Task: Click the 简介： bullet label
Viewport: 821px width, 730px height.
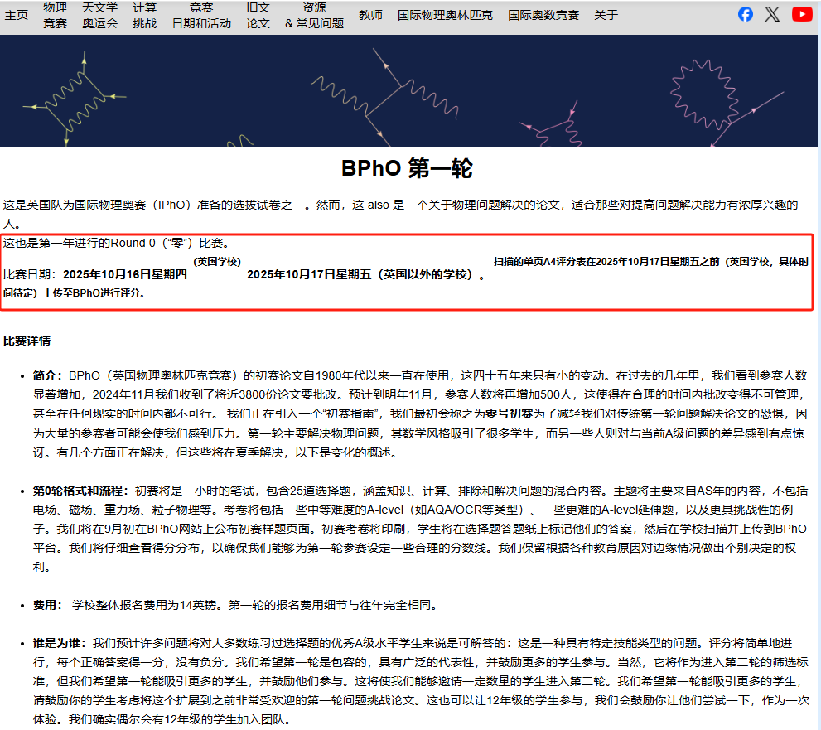Action: pyautogui.click(x=49, y=375)
